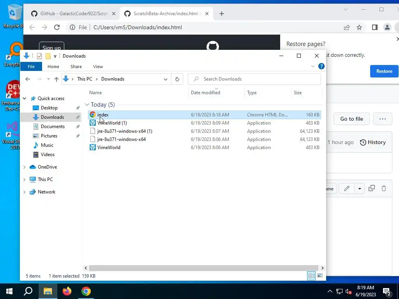The height and width of the screenshot is (299, 399).
Task: Open the Home ribbon tab
Action: point(53,67)
